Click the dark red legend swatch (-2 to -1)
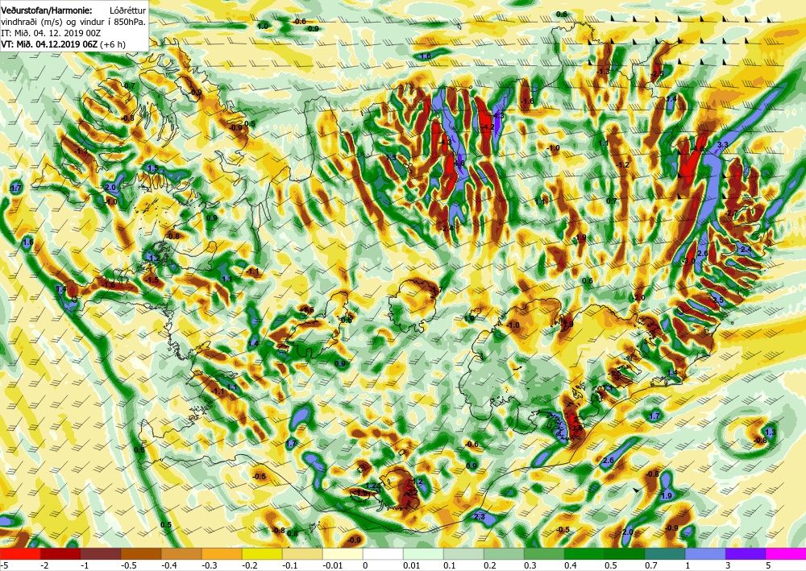The height and width of the screenshot is (571, 806). (x=60, y=553)
